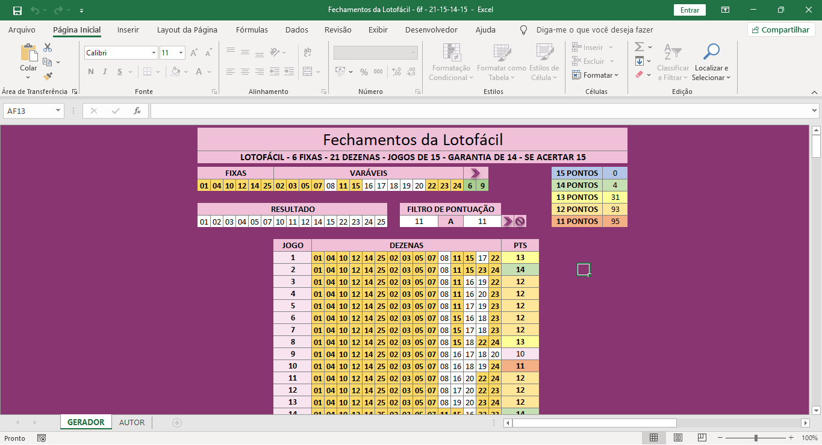Open the AUTOR sheet tab
822x445 pixels.
click(132, 423)
